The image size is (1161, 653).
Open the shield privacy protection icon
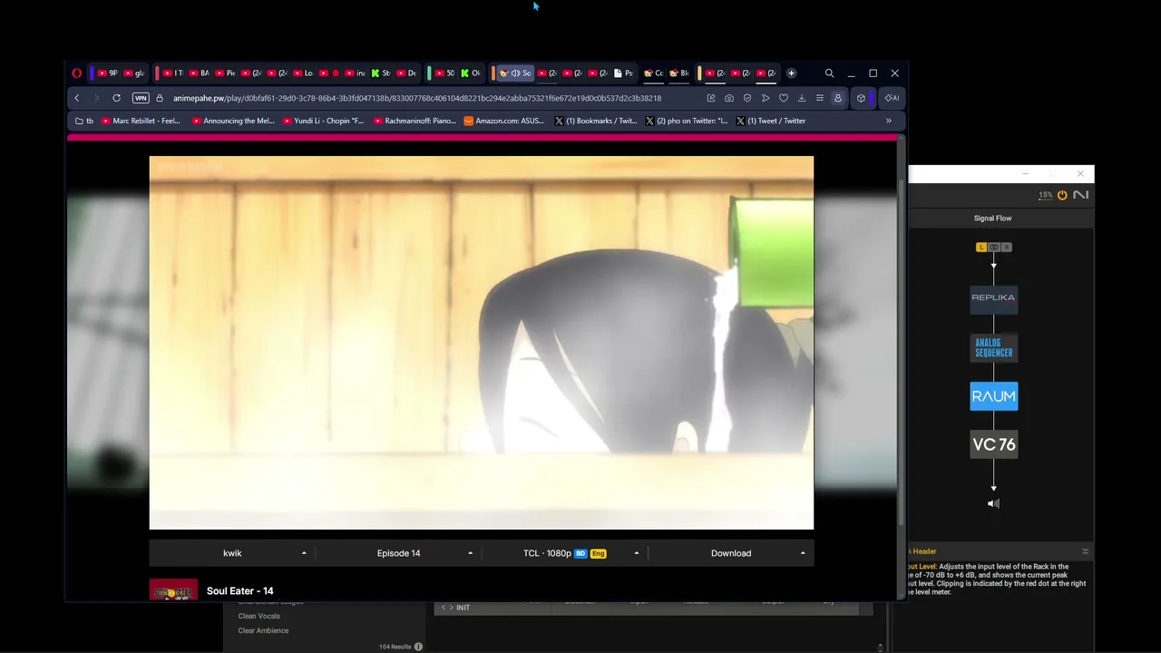[x=747, y=98]
